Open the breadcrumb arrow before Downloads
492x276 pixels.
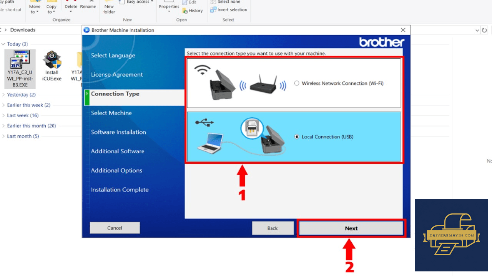tap(5, 30)
